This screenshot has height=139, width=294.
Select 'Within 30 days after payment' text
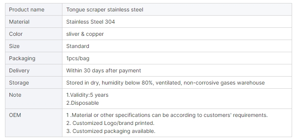(x=103, y=70)
